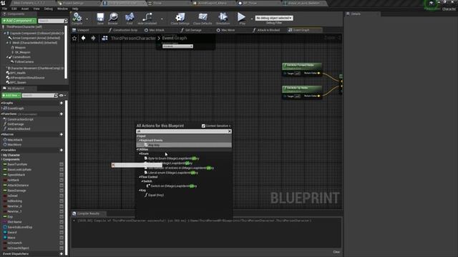Toggle visibility of IsDead variable
Viewport: 458px width, 257px height.
pos(62,196)
